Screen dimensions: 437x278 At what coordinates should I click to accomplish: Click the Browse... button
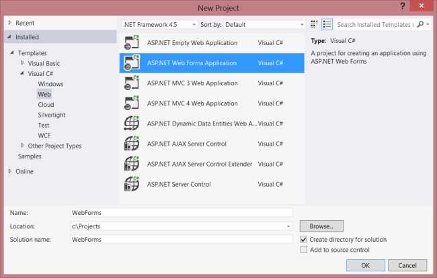[x=321, y=226]
